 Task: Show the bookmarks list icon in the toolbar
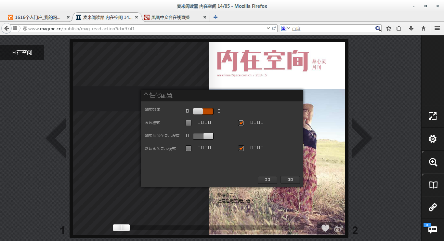pyautogui.click(x=399, y=28)
